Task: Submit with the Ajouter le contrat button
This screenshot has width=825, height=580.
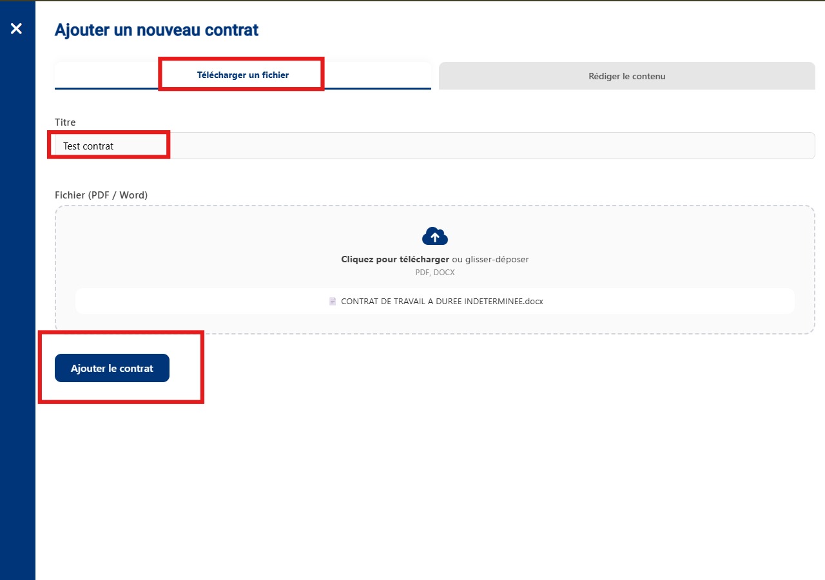Action: 112,368
